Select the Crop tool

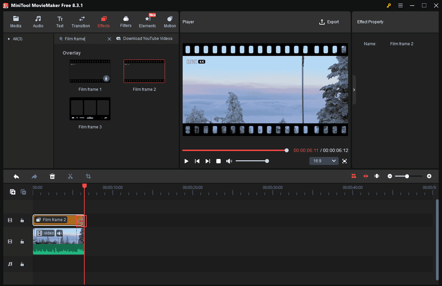point(88,176)
